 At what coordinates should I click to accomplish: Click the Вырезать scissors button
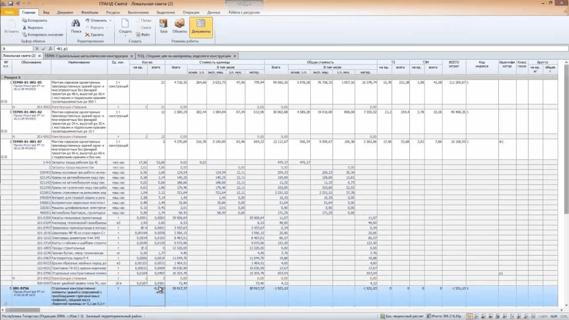35,28
